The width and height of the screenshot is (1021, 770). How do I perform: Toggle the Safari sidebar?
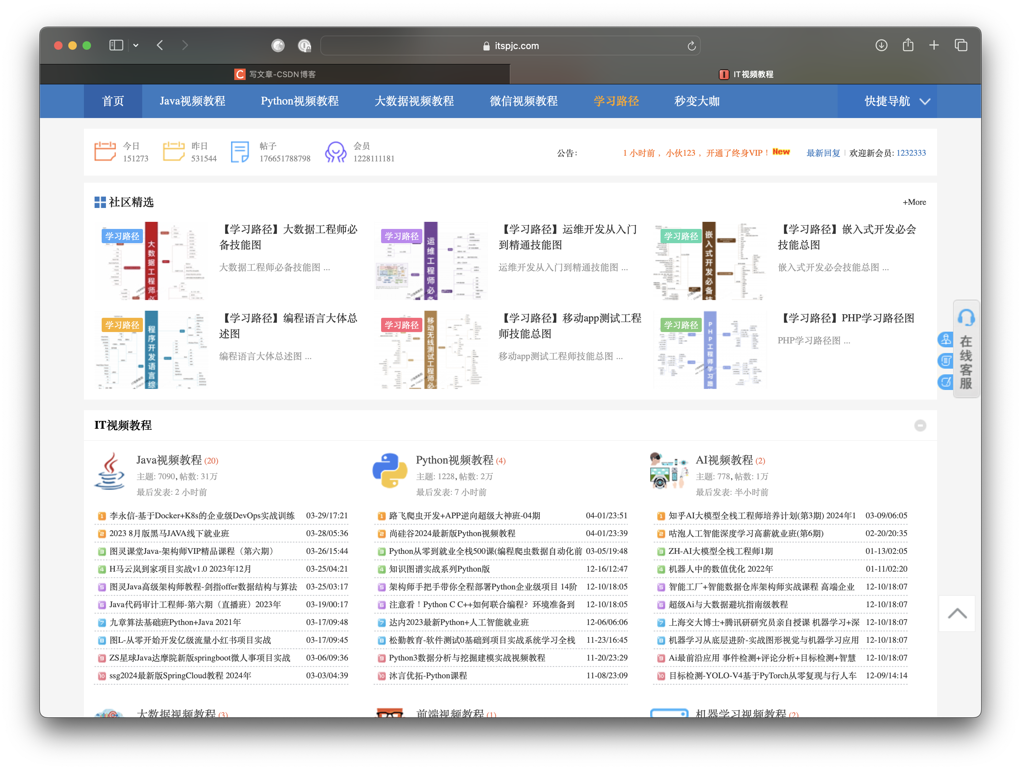click(116, 45)
